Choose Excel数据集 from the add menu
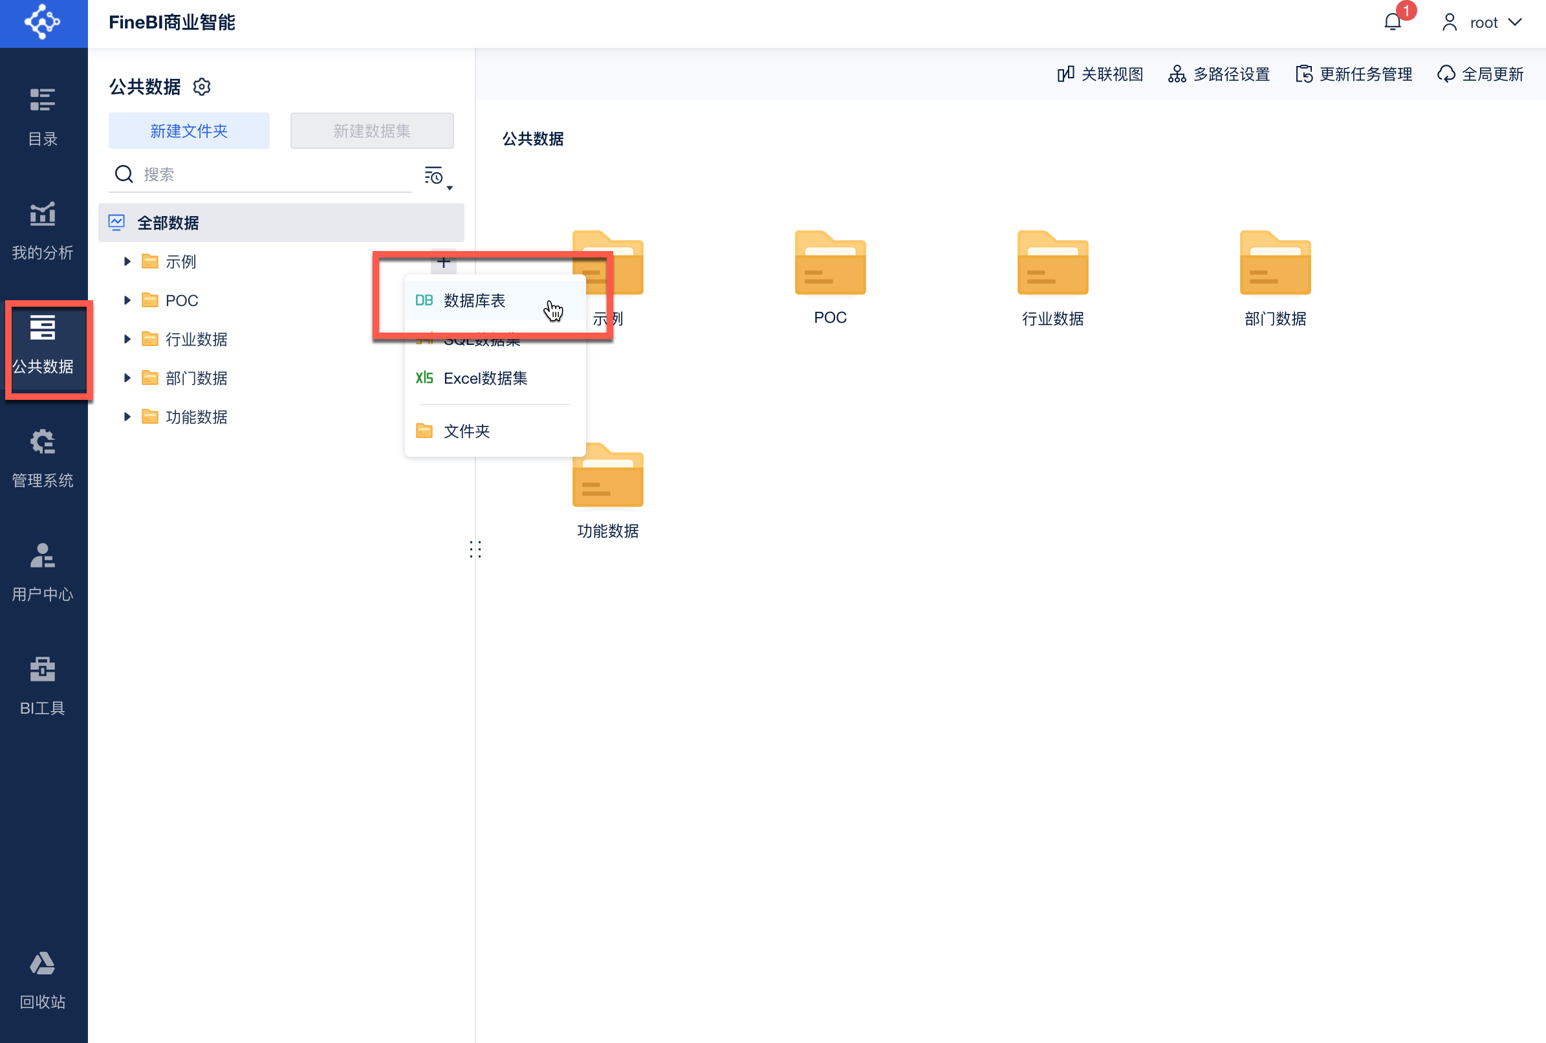The height and width of the screenshot is (1043, 1546). coord(484,378)
